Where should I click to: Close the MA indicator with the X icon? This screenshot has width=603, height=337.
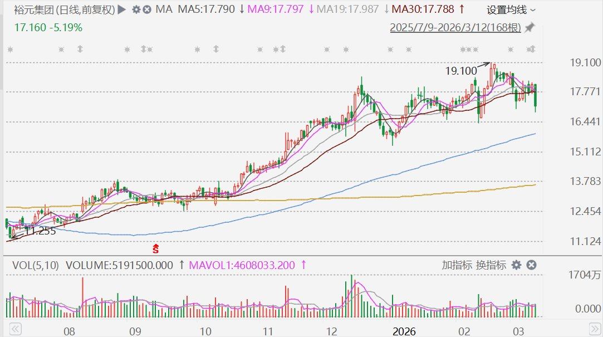click(x=147, y=9)
